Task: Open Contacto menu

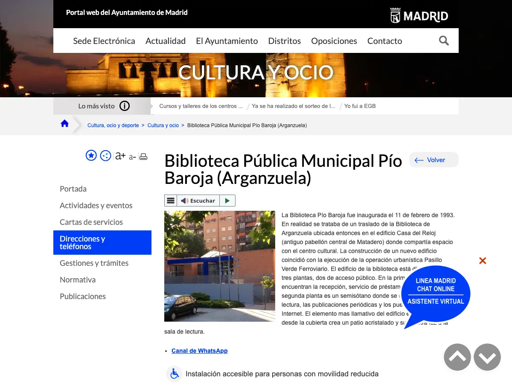Action: pyautogui.click(x=385, y=41)
